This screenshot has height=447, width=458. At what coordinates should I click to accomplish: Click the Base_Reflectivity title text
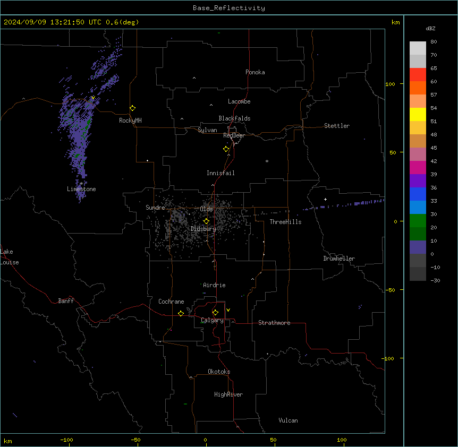coord(229,8)
